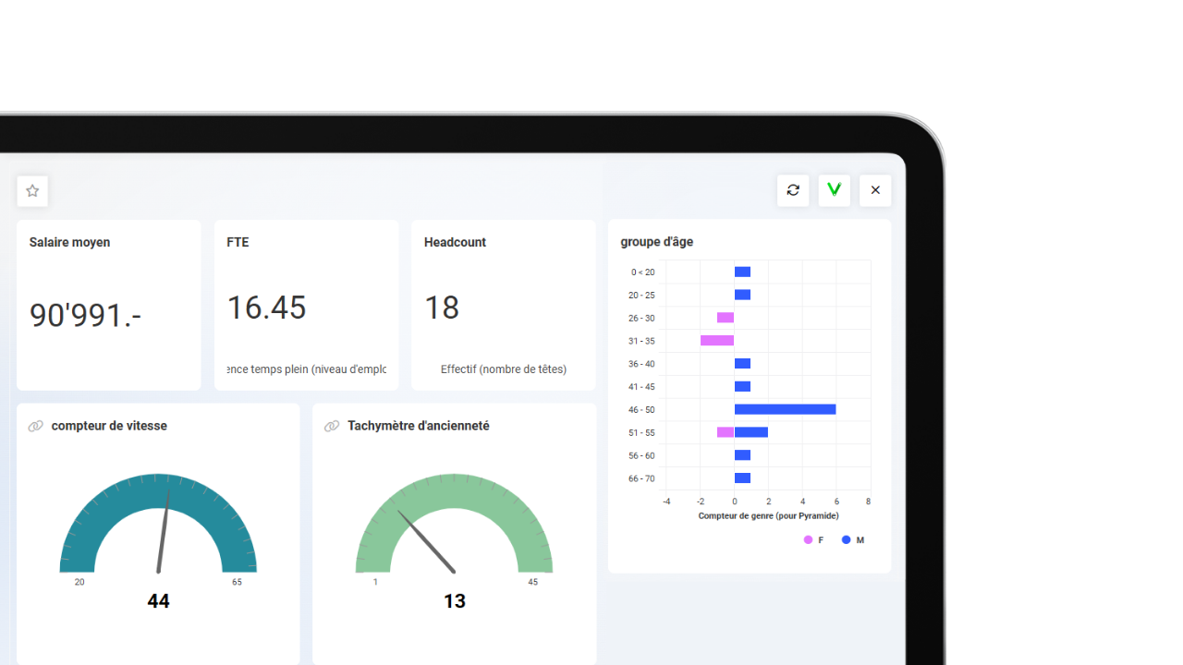The height and width of the screenshot is (665, 1183).
Task: Click the Headcount value 18
Action: [442, 308]
